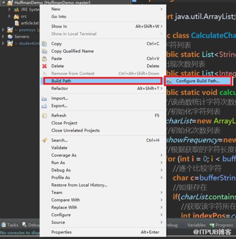
Task: Switch to the Progress tab
Action: tap(222, 225)
